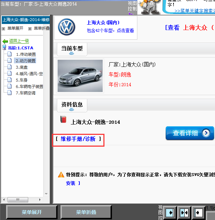Click the Volkswagen logo icon
The image size is (215, 220).
67,27
